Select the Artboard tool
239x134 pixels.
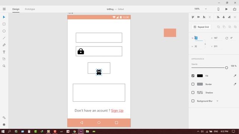click(x=4, y=59)
